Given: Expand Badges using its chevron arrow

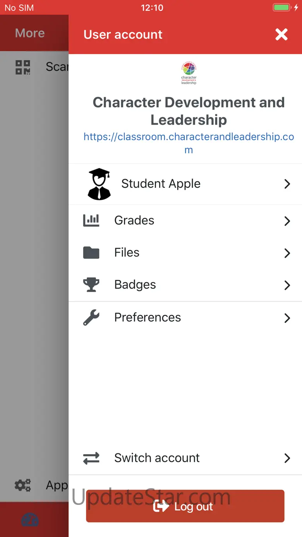Looking at the screenshot, I should (287, 285).
